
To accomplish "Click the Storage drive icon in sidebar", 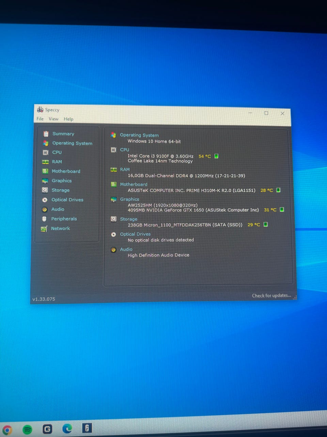I will pyautogui.click(x=45, y=190).
